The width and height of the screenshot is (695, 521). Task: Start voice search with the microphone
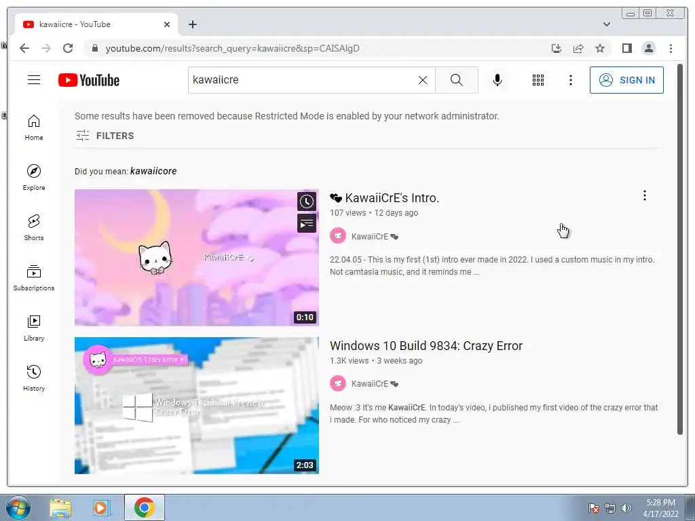497,80
